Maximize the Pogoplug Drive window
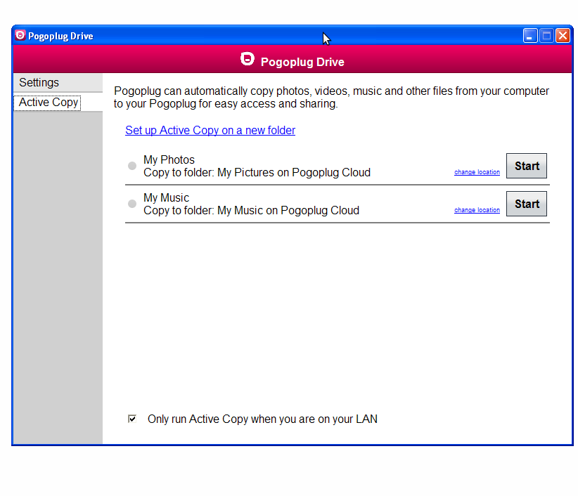The height and width of the screenshot is (496, 578). [546, 36]
